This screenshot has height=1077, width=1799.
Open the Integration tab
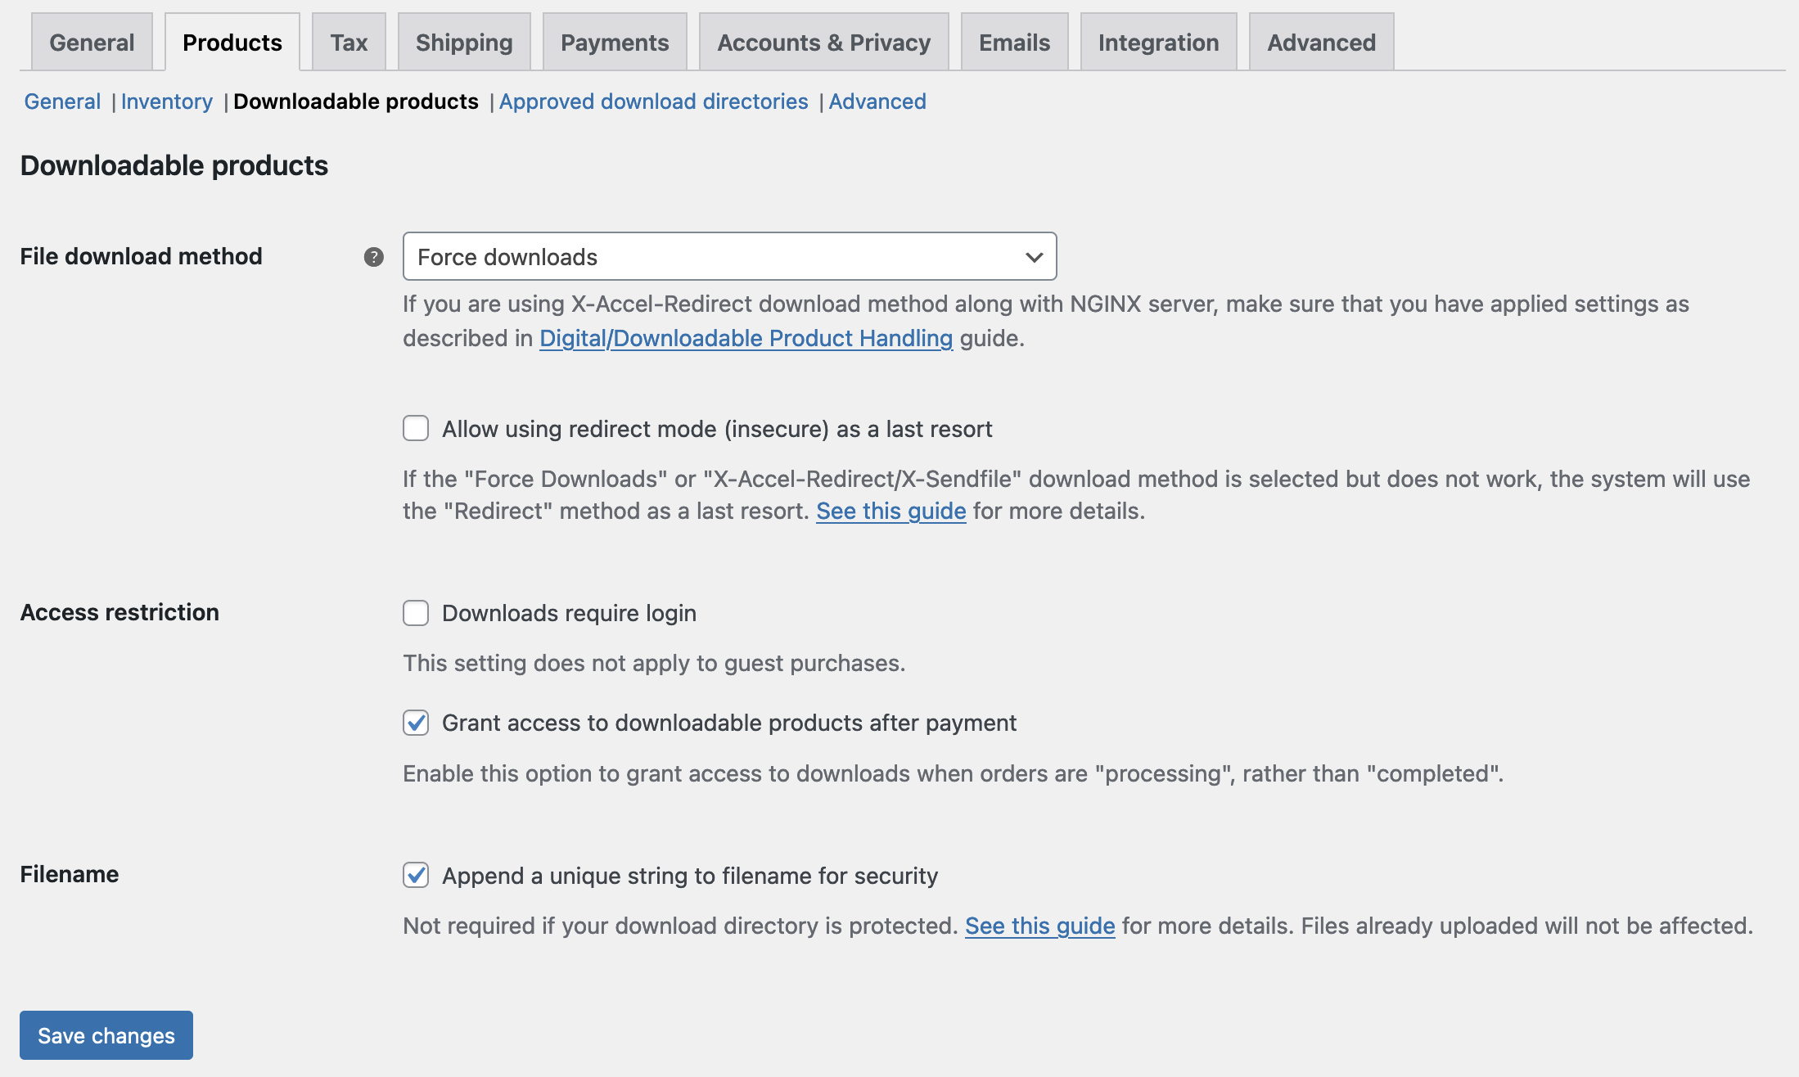pyautogui.click(x=1158, y=43)
